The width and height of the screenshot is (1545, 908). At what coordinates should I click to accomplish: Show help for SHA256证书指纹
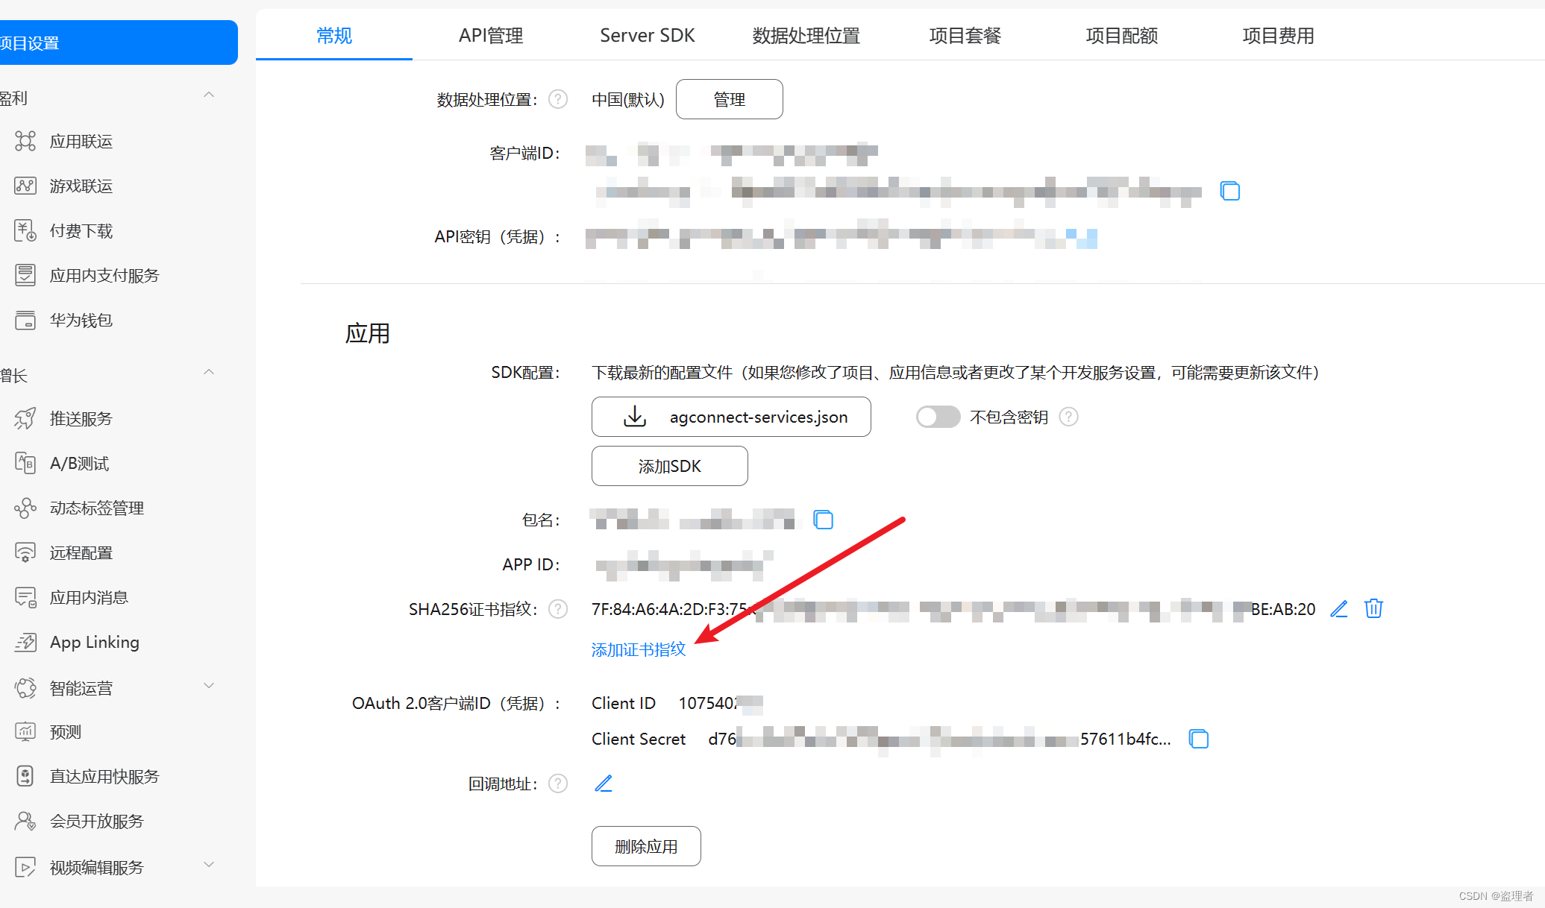(x=558, y=609)
